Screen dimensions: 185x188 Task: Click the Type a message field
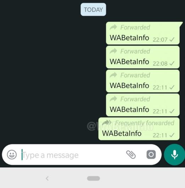72,155
